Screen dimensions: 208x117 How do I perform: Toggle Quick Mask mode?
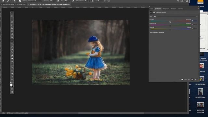pyautogui.click(x=12, y=89)
